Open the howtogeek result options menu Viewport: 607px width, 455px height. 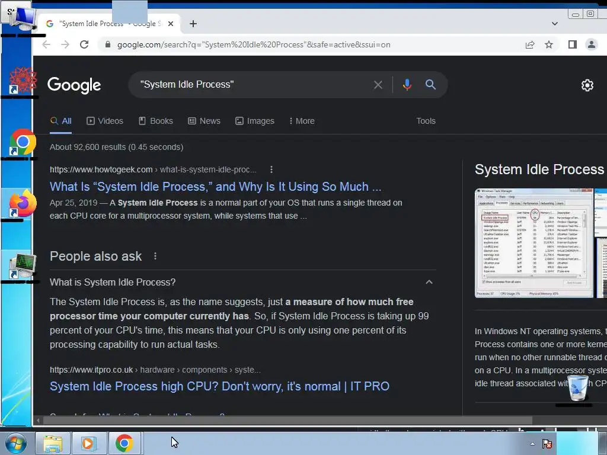tap(271, 169)
